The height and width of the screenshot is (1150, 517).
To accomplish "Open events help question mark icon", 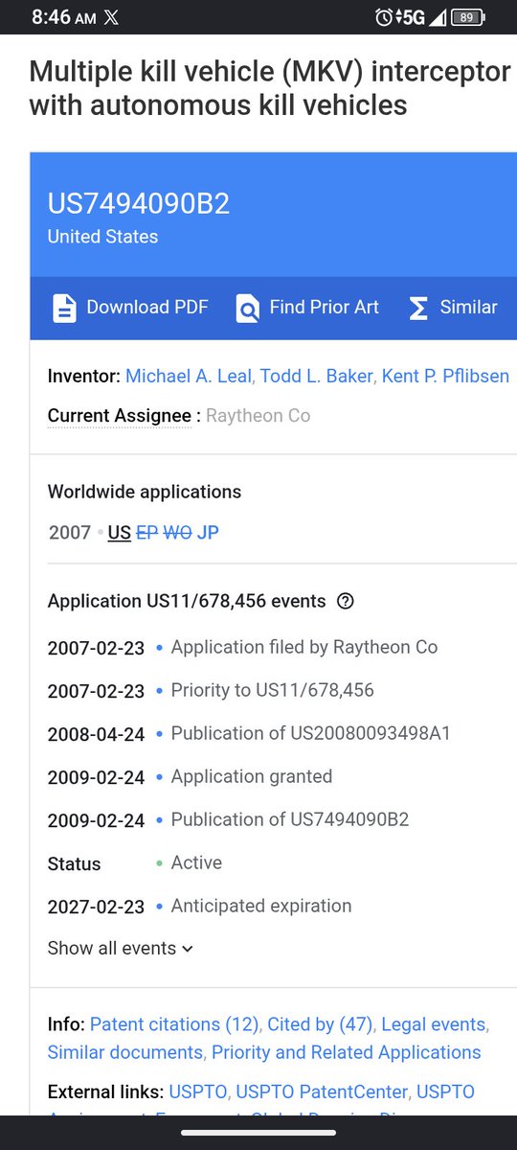I will click(346, 602).
